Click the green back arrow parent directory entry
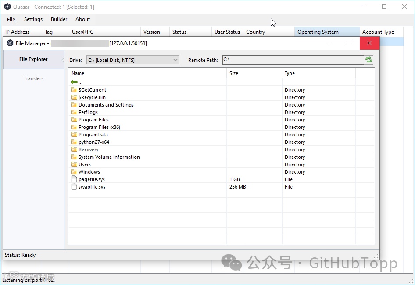This screenshot has height=285, width=415. 74,82
